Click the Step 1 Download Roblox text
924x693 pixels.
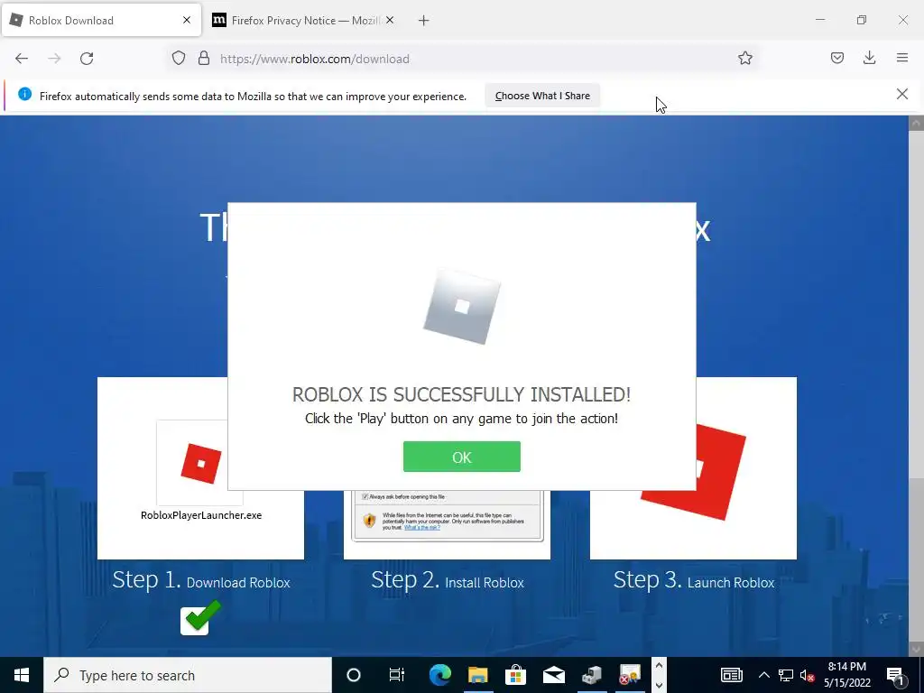pyautogui.click(x=201, y=580)
